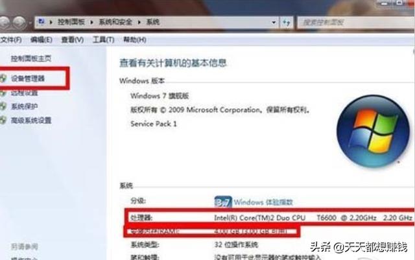Open 高级系统设置 link
Viewport: 415px width, 260px height.
pyautogui.click(x=31, y=121)
